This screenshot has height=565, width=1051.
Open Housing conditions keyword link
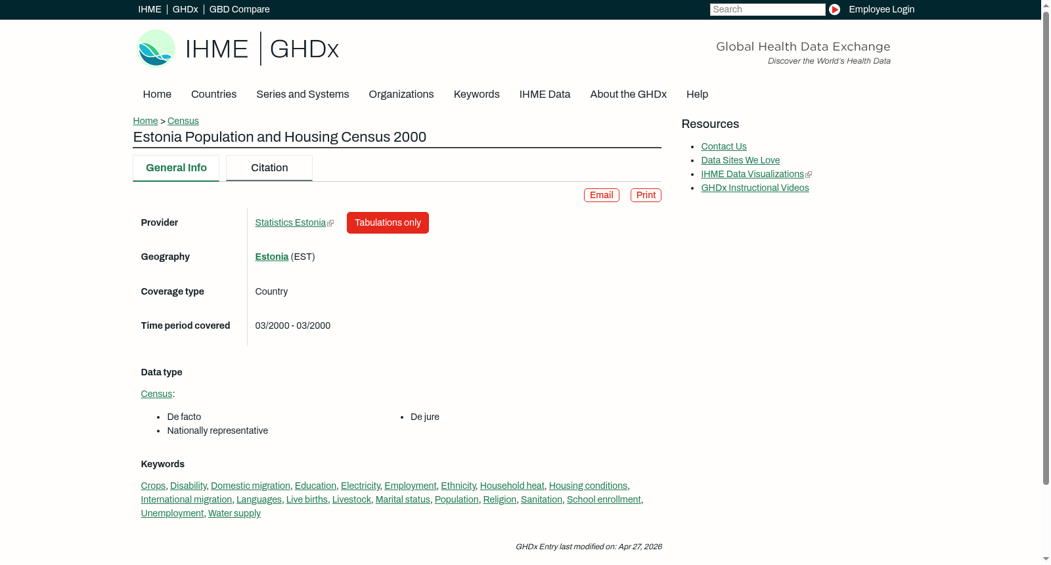click(x=588, y=486)
